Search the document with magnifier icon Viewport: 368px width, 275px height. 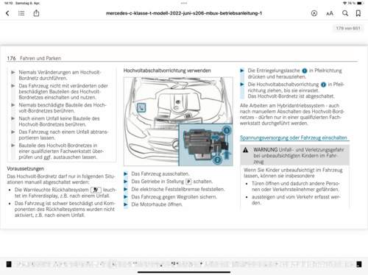pos(345,13)
